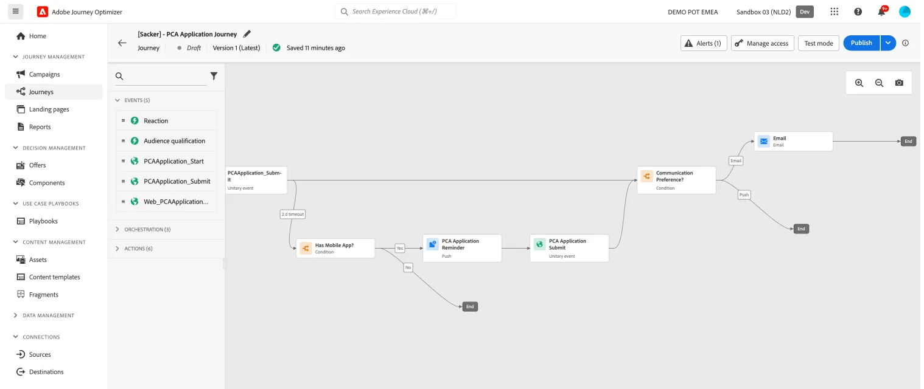Viewport: 924px width, 389px height.
Task: Open the hamburger navigation menu
Action: (15, 12)
